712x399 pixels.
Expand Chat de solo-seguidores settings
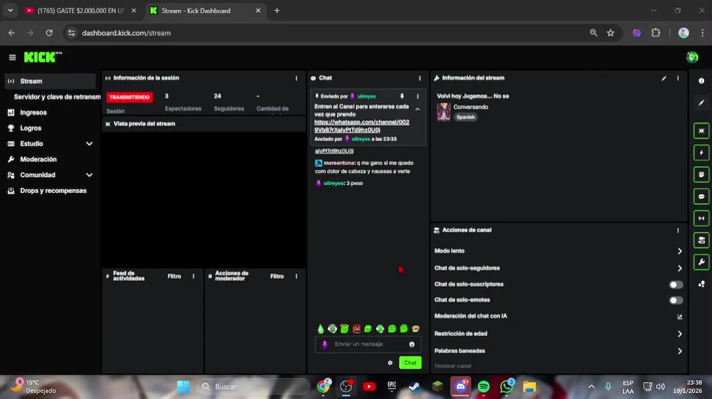tap(680, 268)
